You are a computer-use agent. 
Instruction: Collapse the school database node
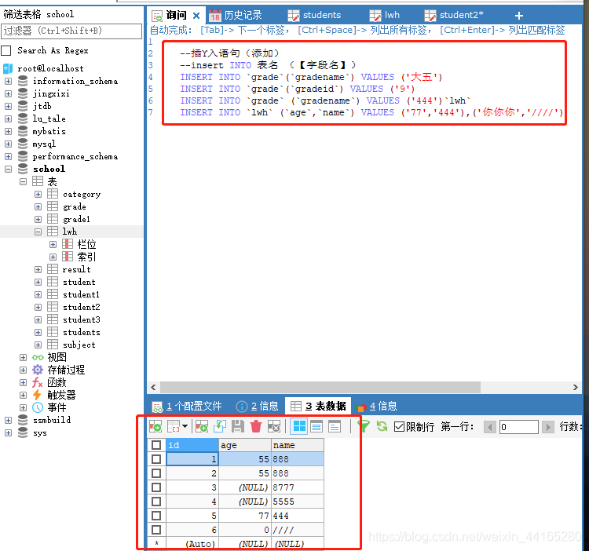9,169
